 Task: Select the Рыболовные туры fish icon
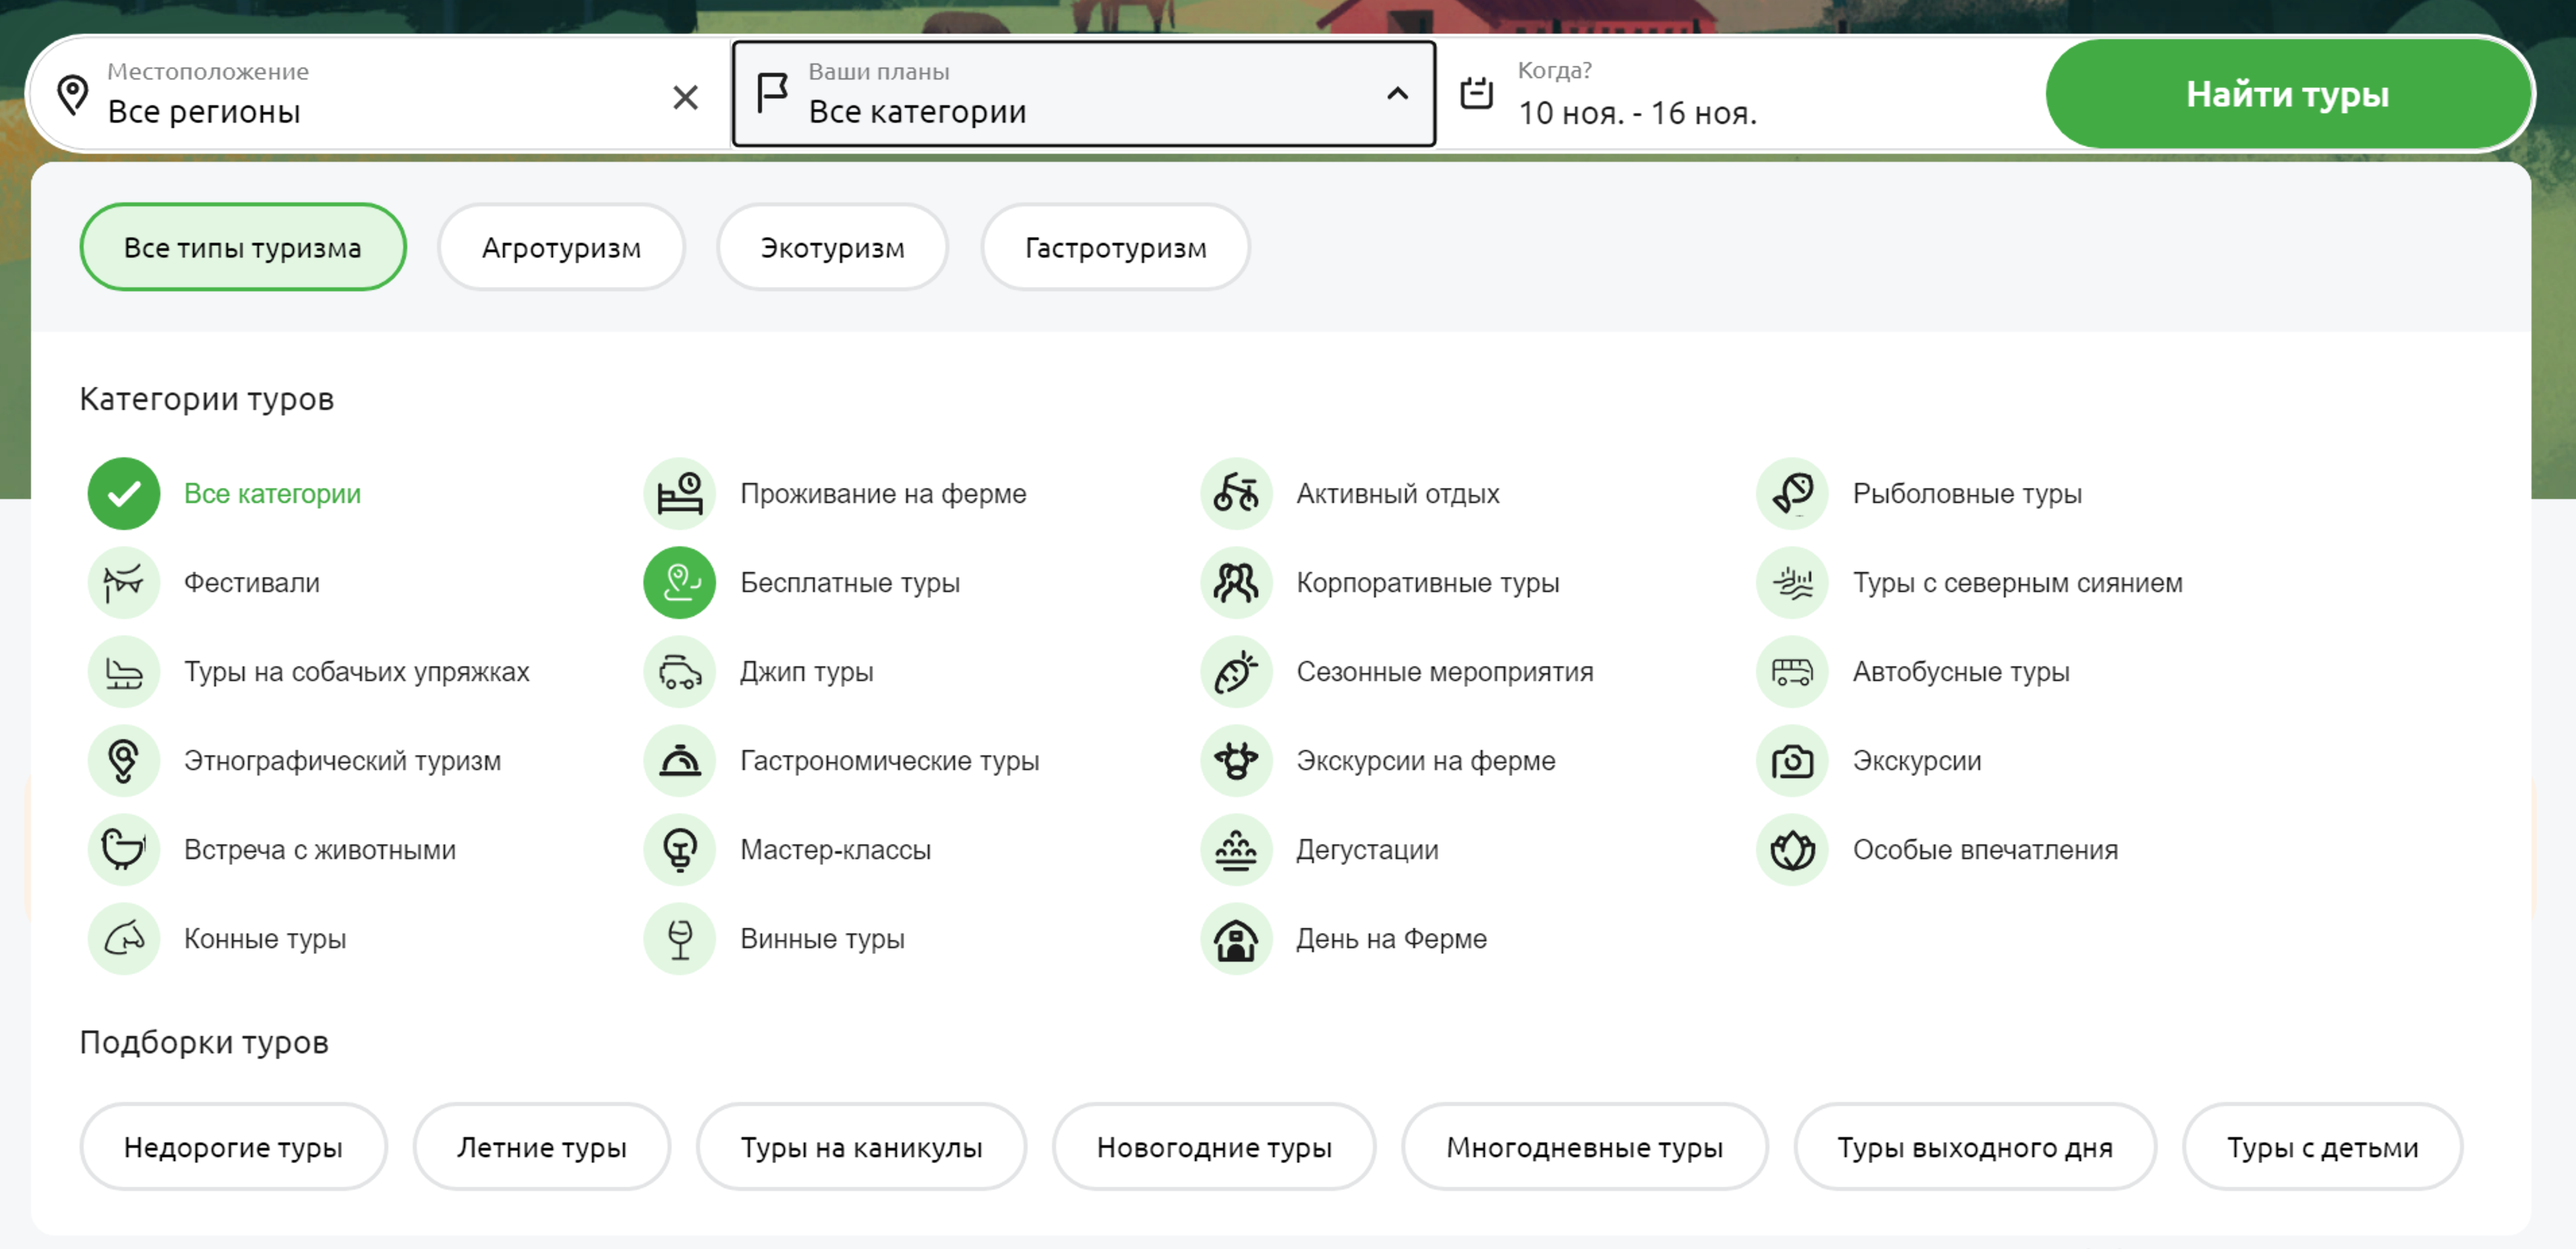click(1792, 493)
